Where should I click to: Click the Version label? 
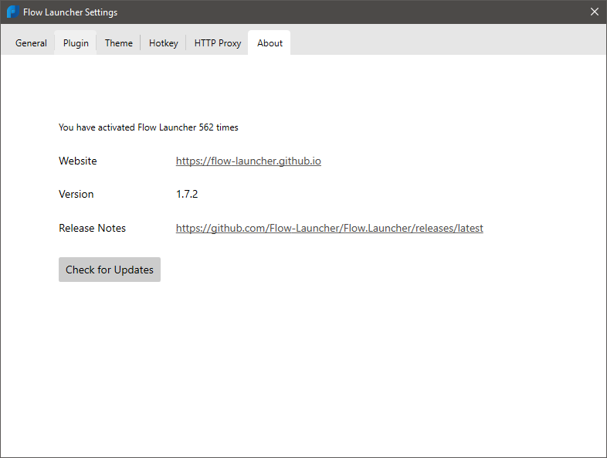[x=76, y=195]
